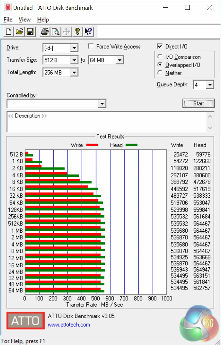Click the 12 MB row label
221x345 pixels.
click(15, 258)
